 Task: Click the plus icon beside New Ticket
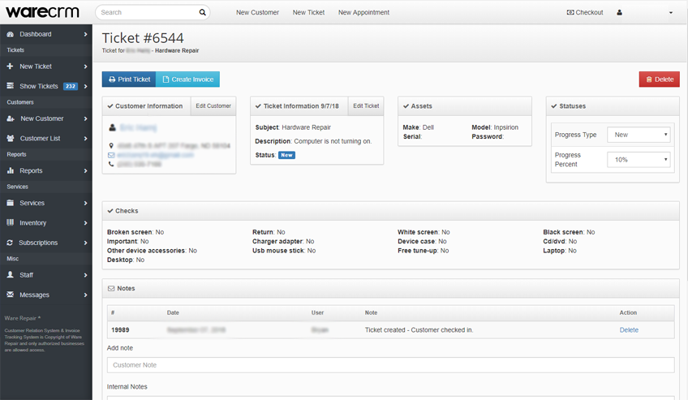10,67
